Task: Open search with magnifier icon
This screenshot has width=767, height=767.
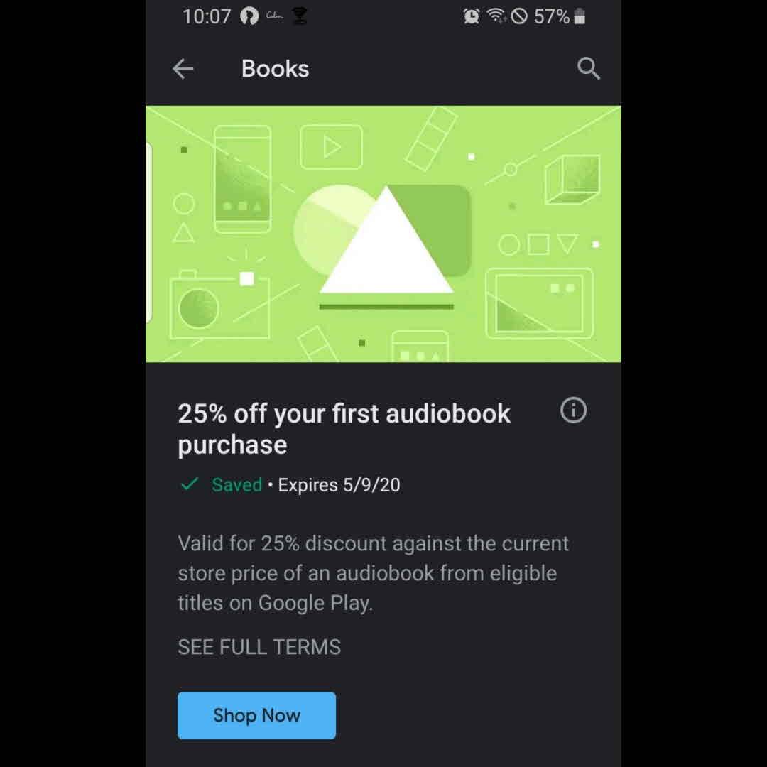Action: tap(588, 68)
